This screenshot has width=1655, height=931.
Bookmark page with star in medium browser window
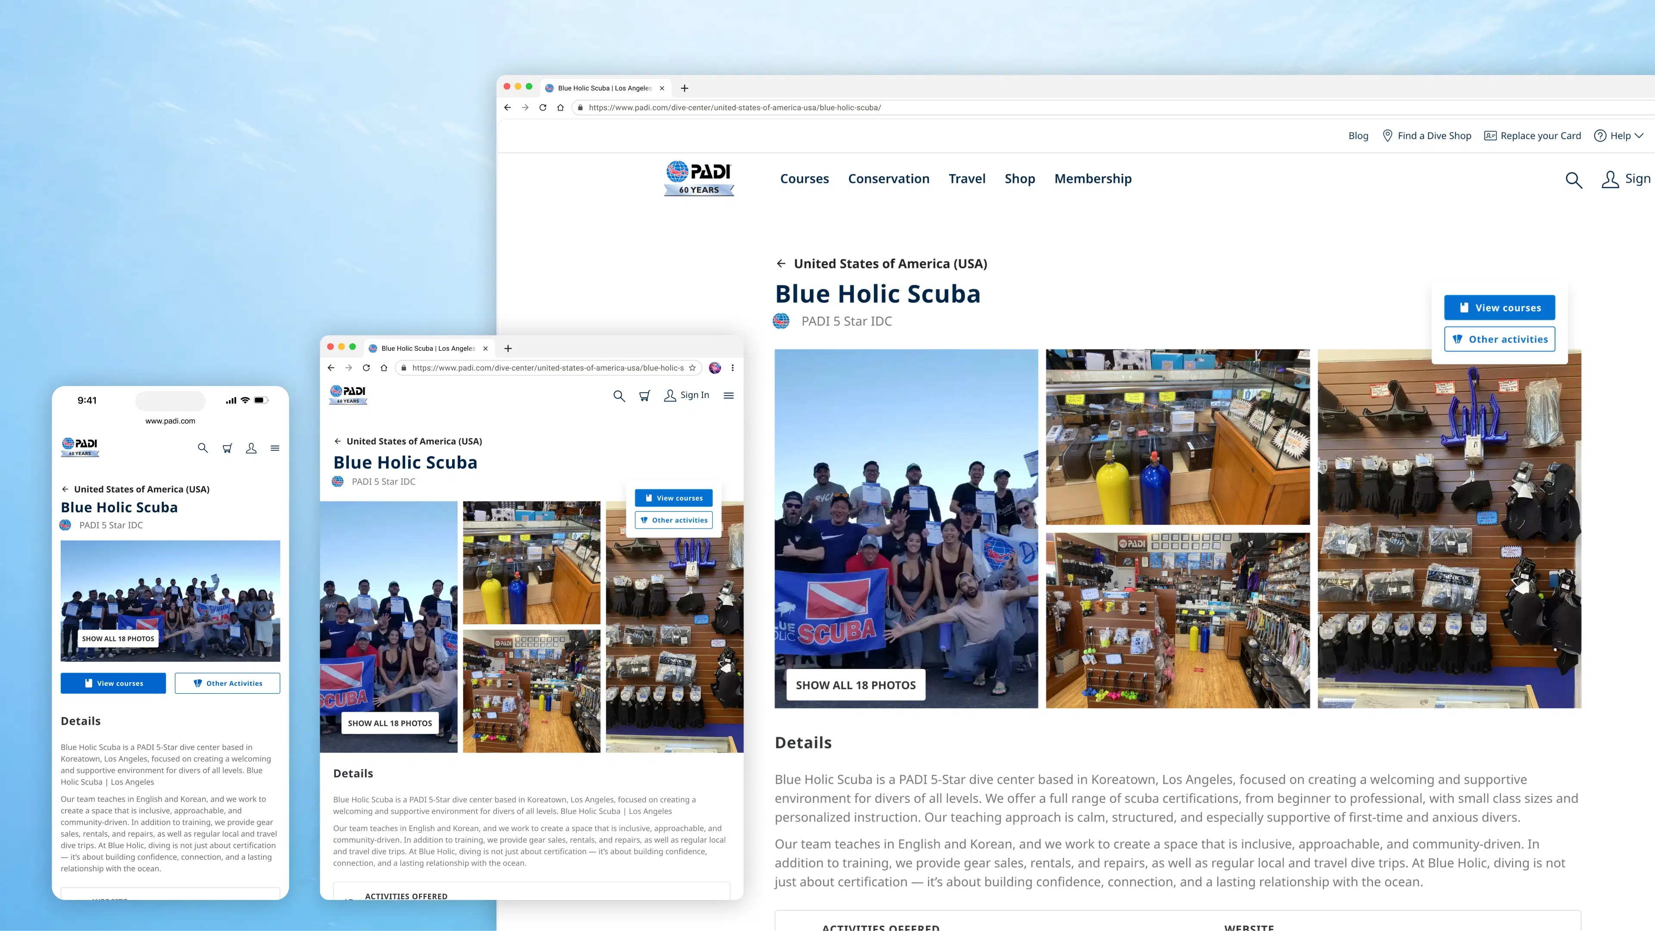[692, 368]
